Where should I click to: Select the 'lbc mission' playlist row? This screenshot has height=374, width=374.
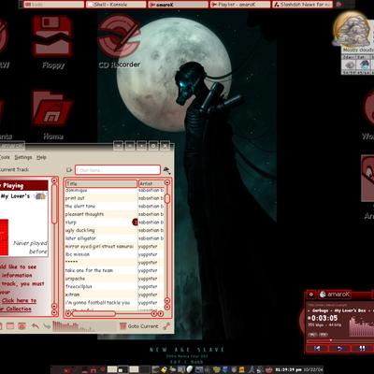pyautogui.click(x=114, y=254)
